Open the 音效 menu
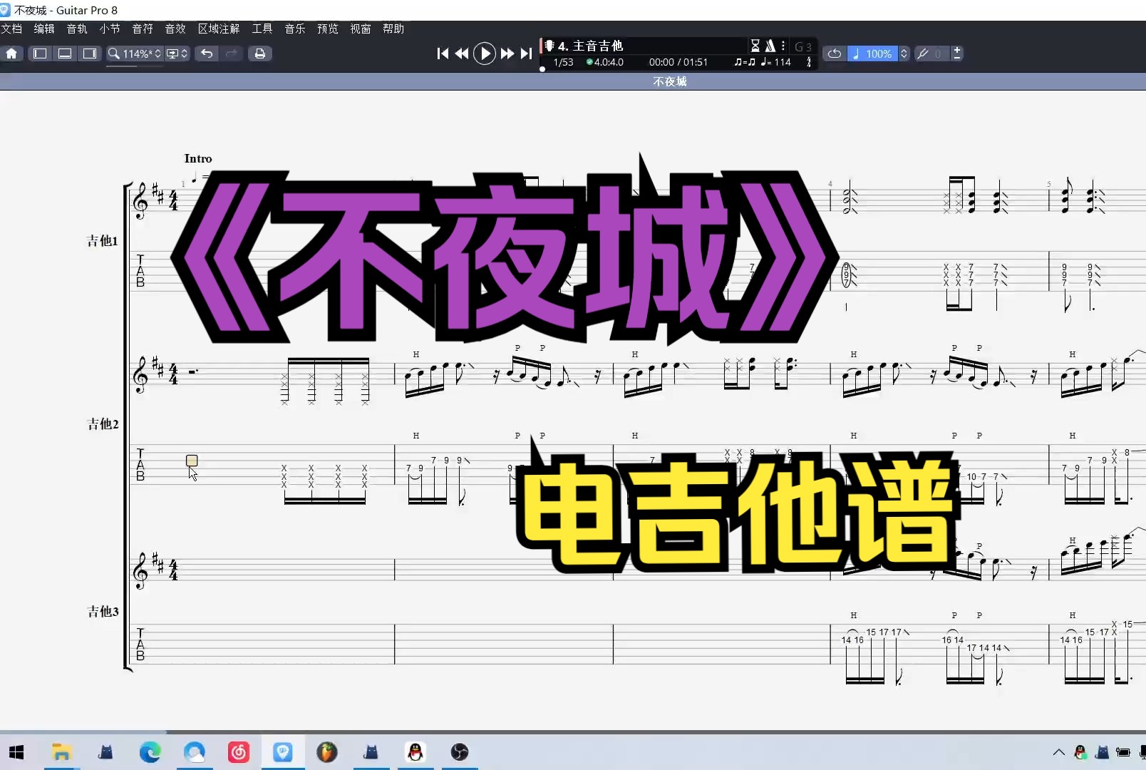1146x770 pixels. [175, 29]
